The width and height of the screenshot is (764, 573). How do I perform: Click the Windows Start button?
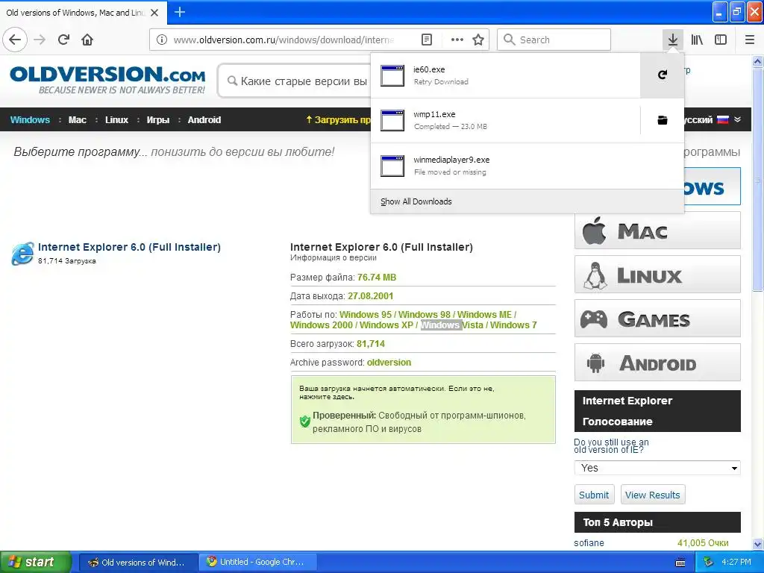pyautogui.click(x=35, y=562)
